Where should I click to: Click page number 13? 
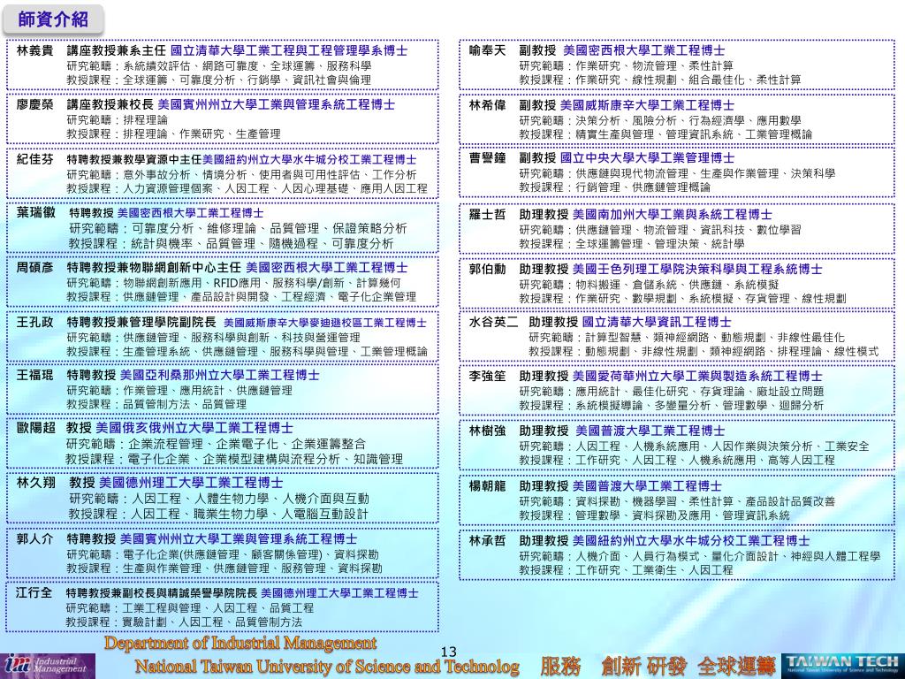pos(448,652)
